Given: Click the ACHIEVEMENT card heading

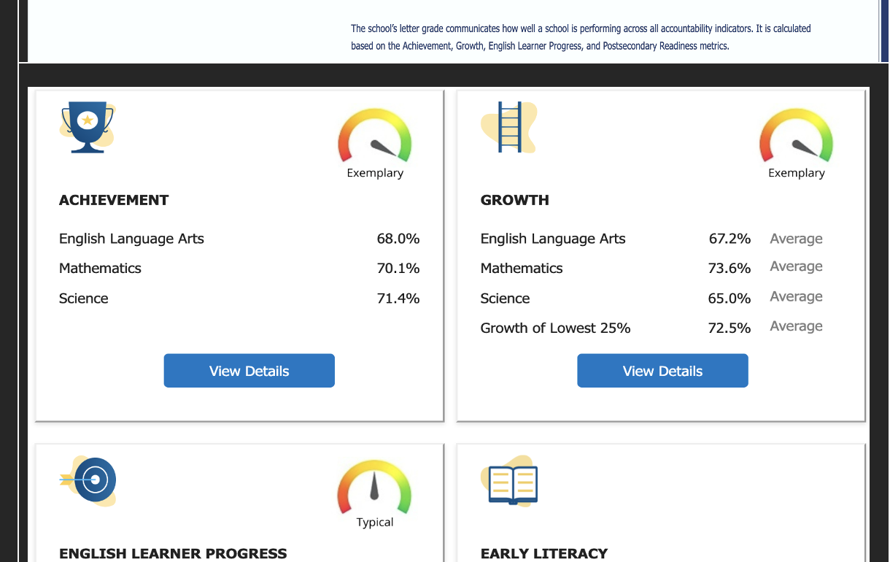Looking at the screenshot, I should coord(114,200).
